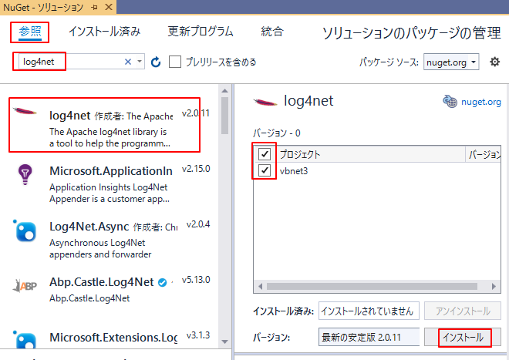
Task: Click v3.1.3 version text
Action: pyautogui.click(x=198, y=335)
